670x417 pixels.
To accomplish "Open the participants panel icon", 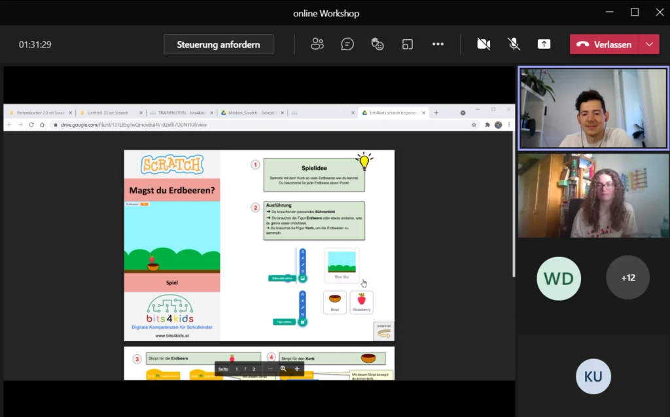I will 317,44.
